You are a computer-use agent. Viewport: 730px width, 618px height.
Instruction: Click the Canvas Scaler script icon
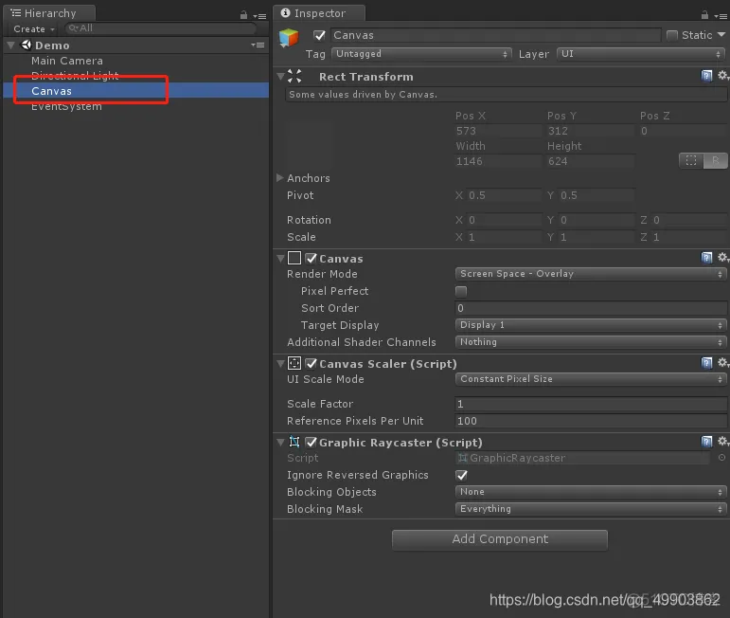(x=294, y=363)
